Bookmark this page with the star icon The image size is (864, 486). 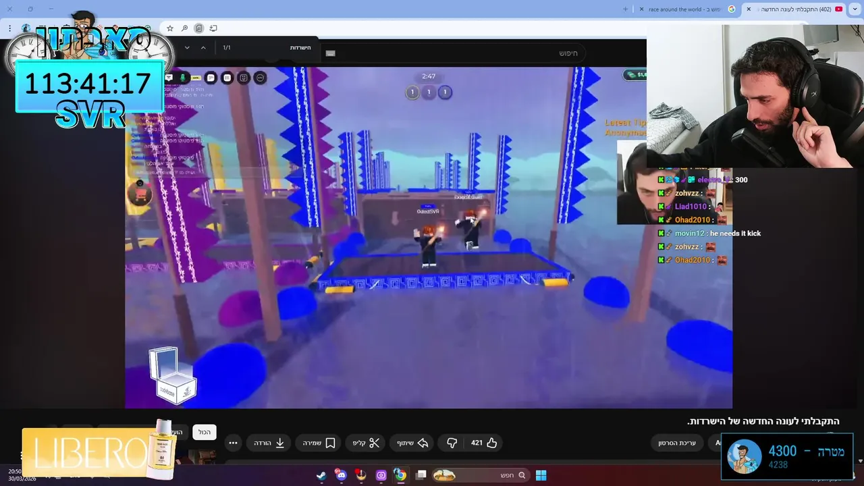[170, 28]
